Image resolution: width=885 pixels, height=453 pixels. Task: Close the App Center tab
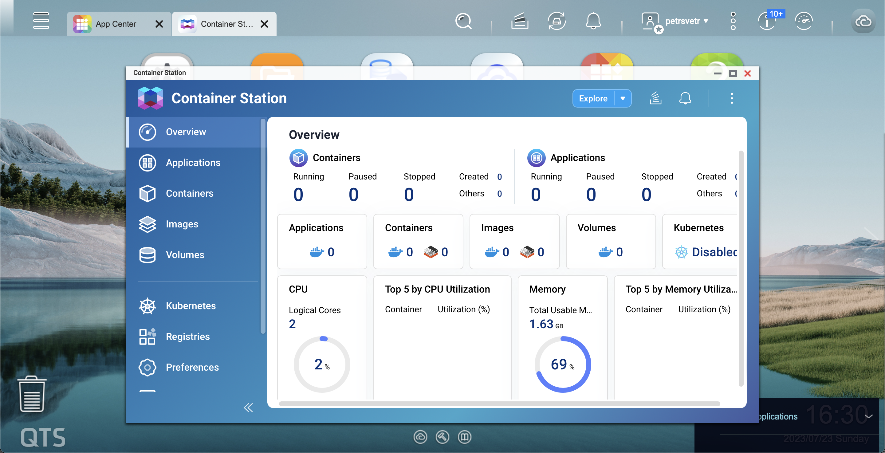tap(159, 24)
